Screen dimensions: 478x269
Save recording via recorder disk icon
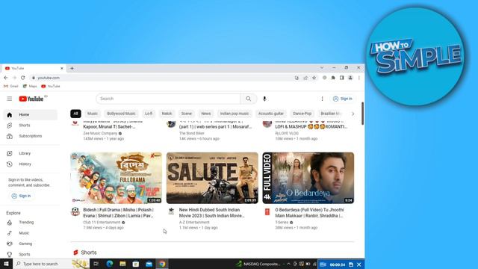click(351, 265)
